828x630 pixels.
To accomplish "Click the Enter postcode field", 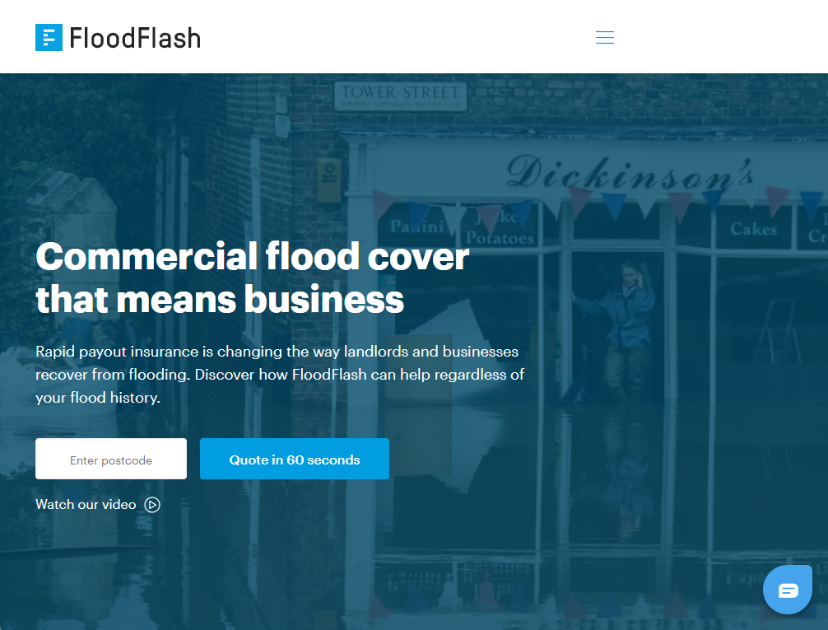I will [x=110, y=459].
